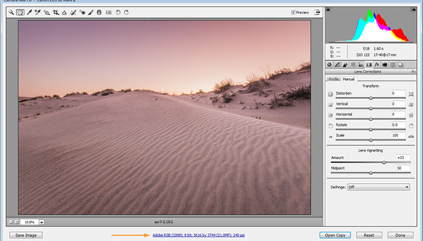Viewport: 423px width, 241px height.
Task: Click the Horizontal slider handle
Action: (370, 119)
